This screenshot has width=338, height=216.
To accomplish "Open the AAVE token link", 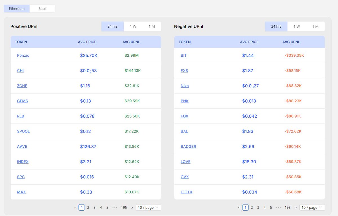I will click(22, 147).
